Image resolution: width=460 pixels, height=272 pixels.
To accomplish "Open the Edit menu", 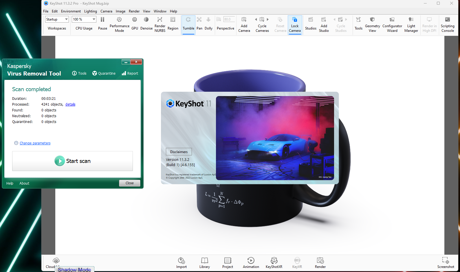I will tap(55, 11).
